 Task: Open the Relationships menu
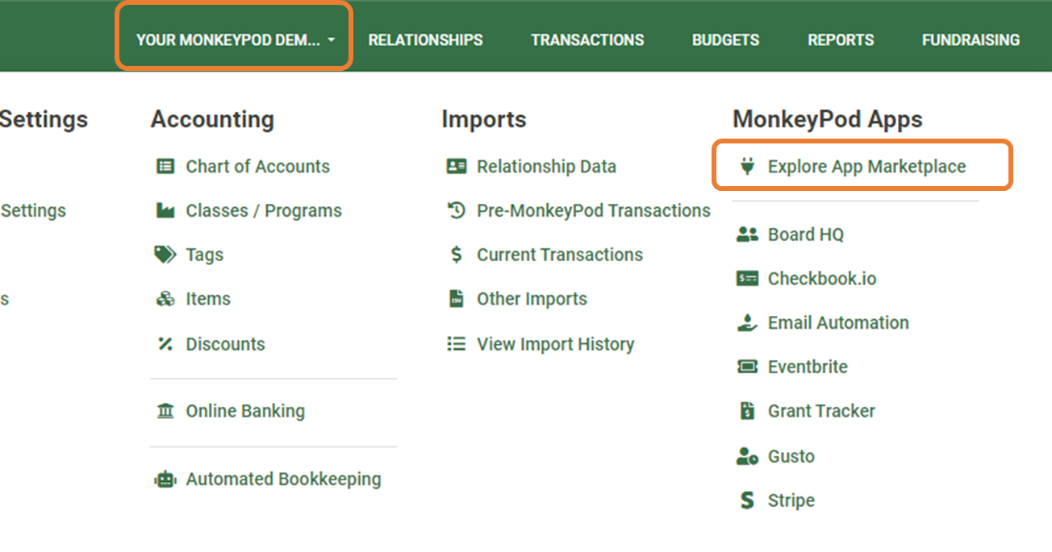tap(425, 39)
